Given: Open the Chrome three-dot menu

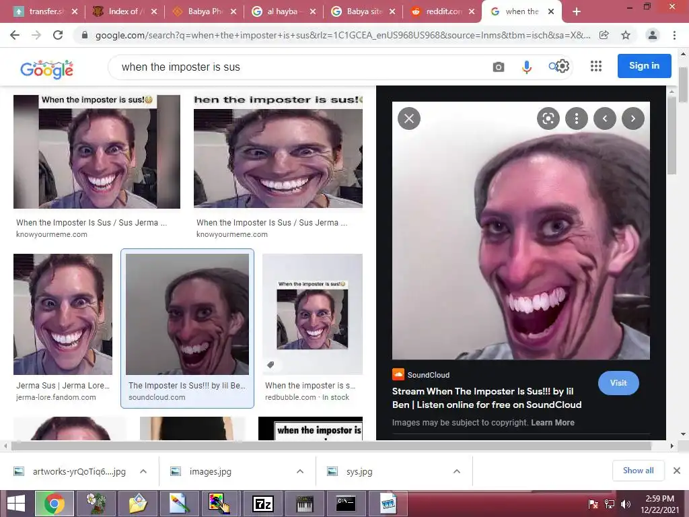Looking at the screenshot, I should pos(674,35).
